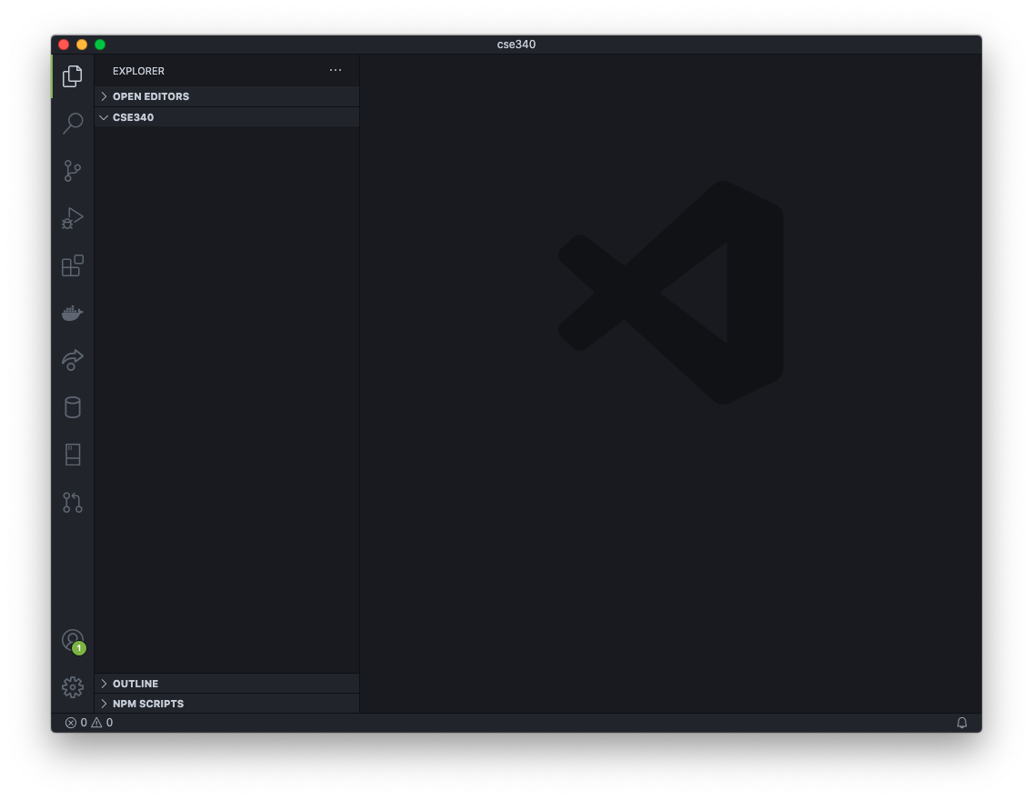
Task: Show errors and warnings in status bar
Action: pyautogui.click(x=89, y=723)
